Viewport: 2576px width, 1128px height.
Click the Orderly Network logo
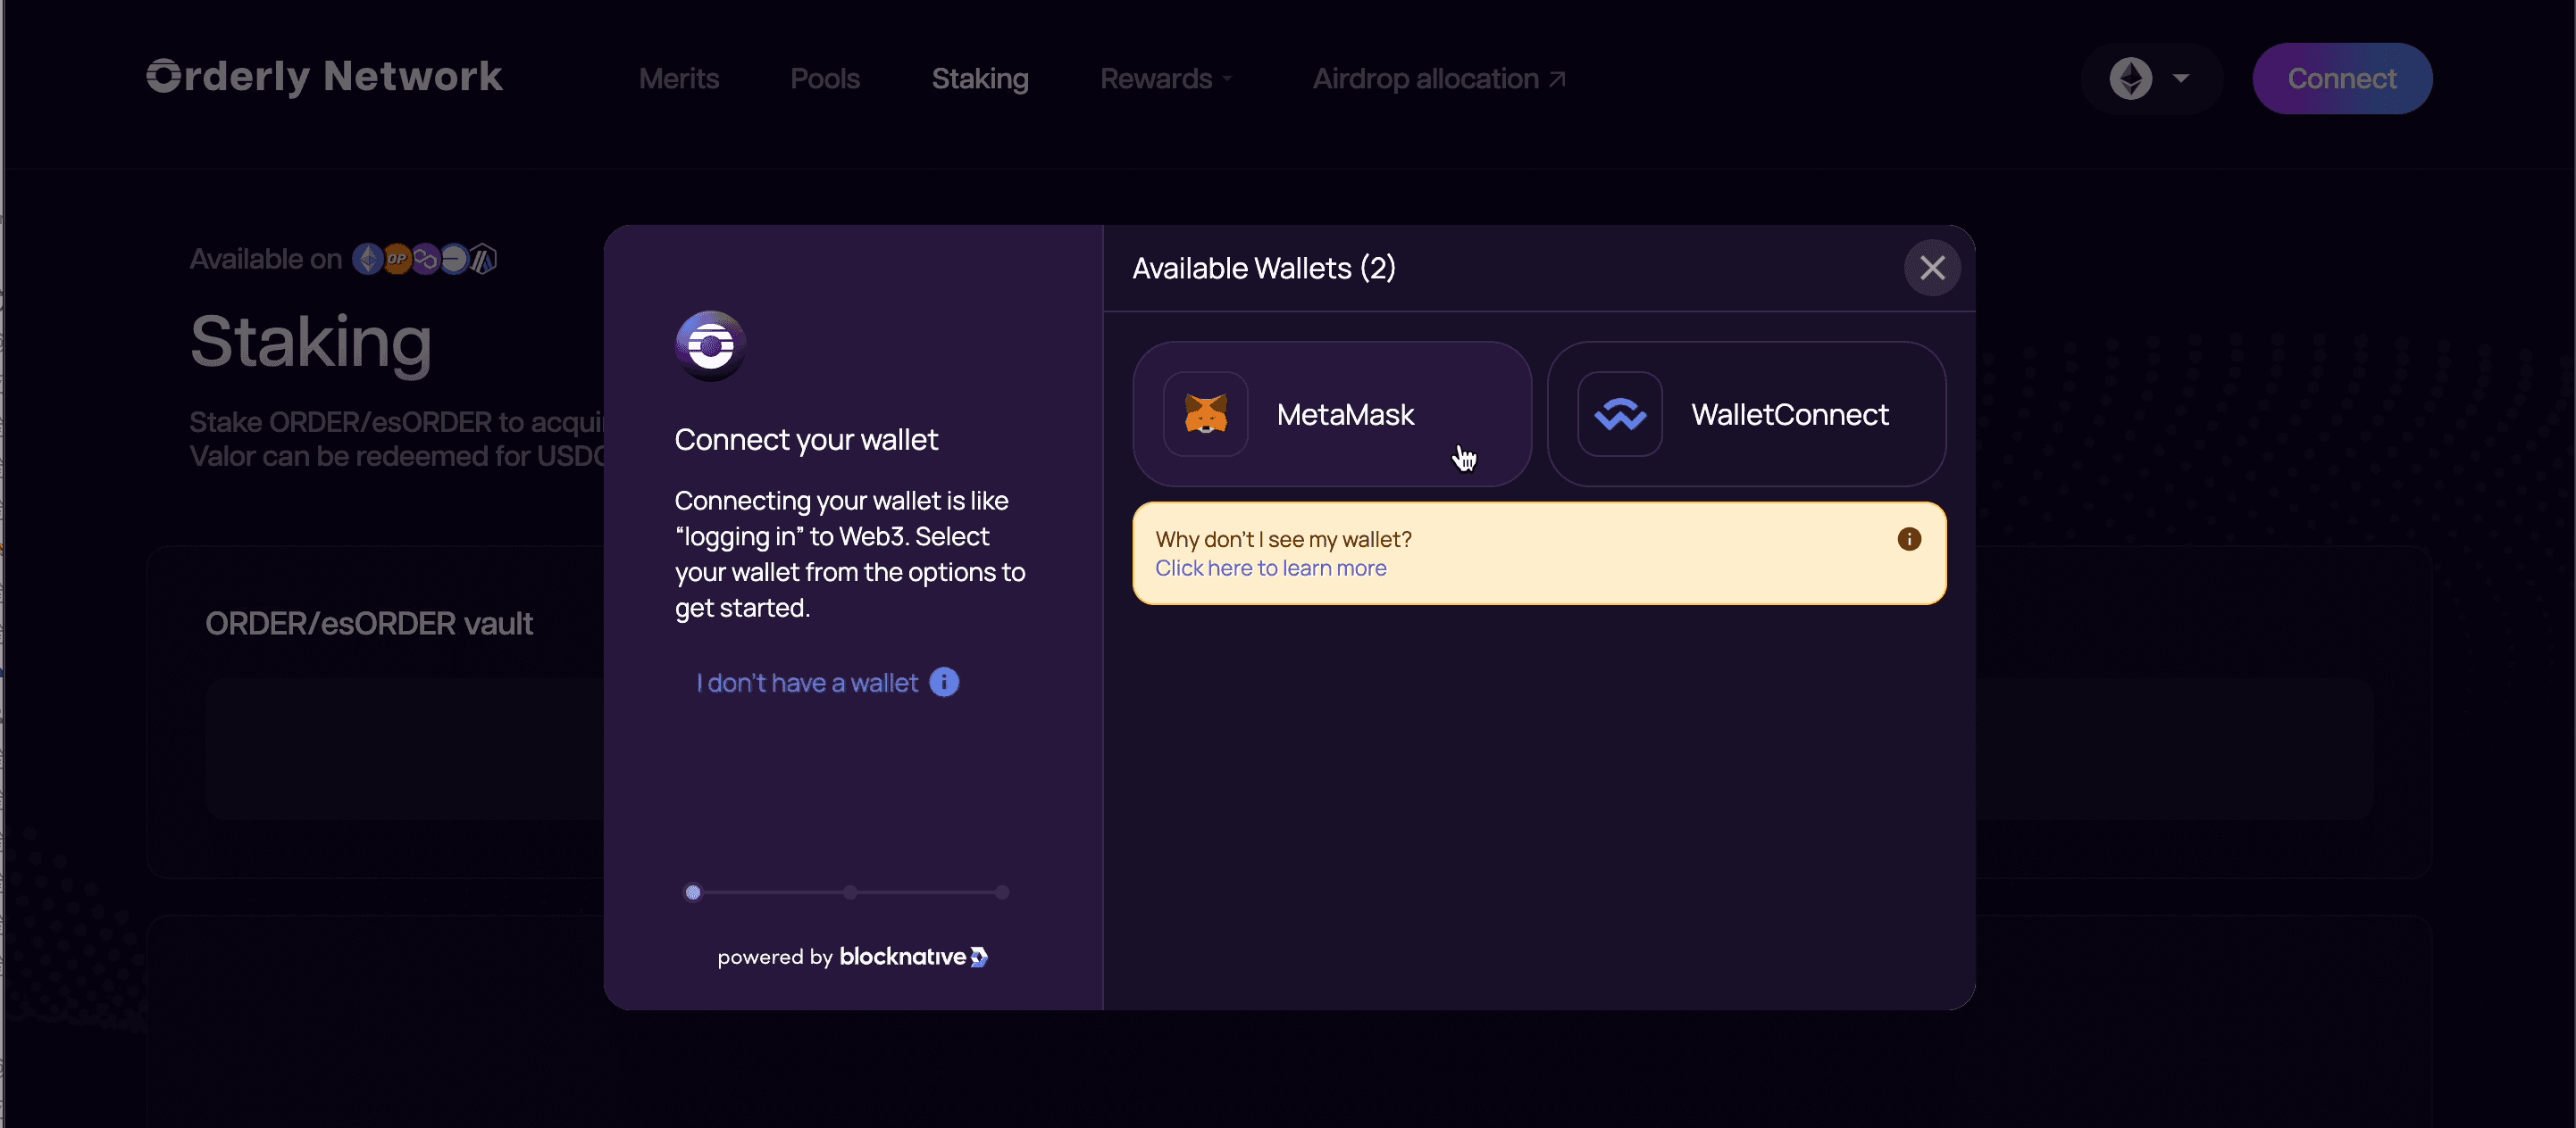[x=324, y=77]
